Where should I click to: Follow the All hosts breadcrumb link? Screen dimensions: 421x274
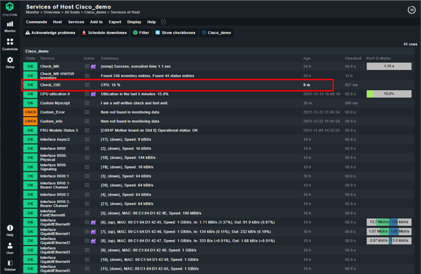point(72,12)
